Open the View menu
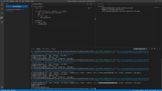 click(x=17, y=1)
